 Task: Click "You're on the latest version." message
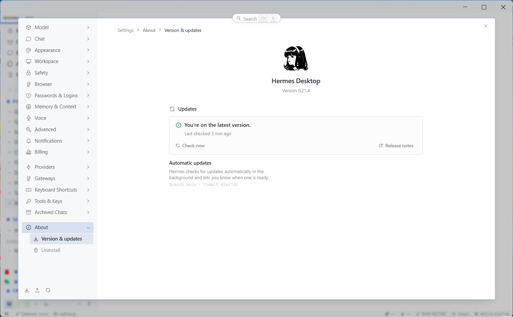point(217,125)
